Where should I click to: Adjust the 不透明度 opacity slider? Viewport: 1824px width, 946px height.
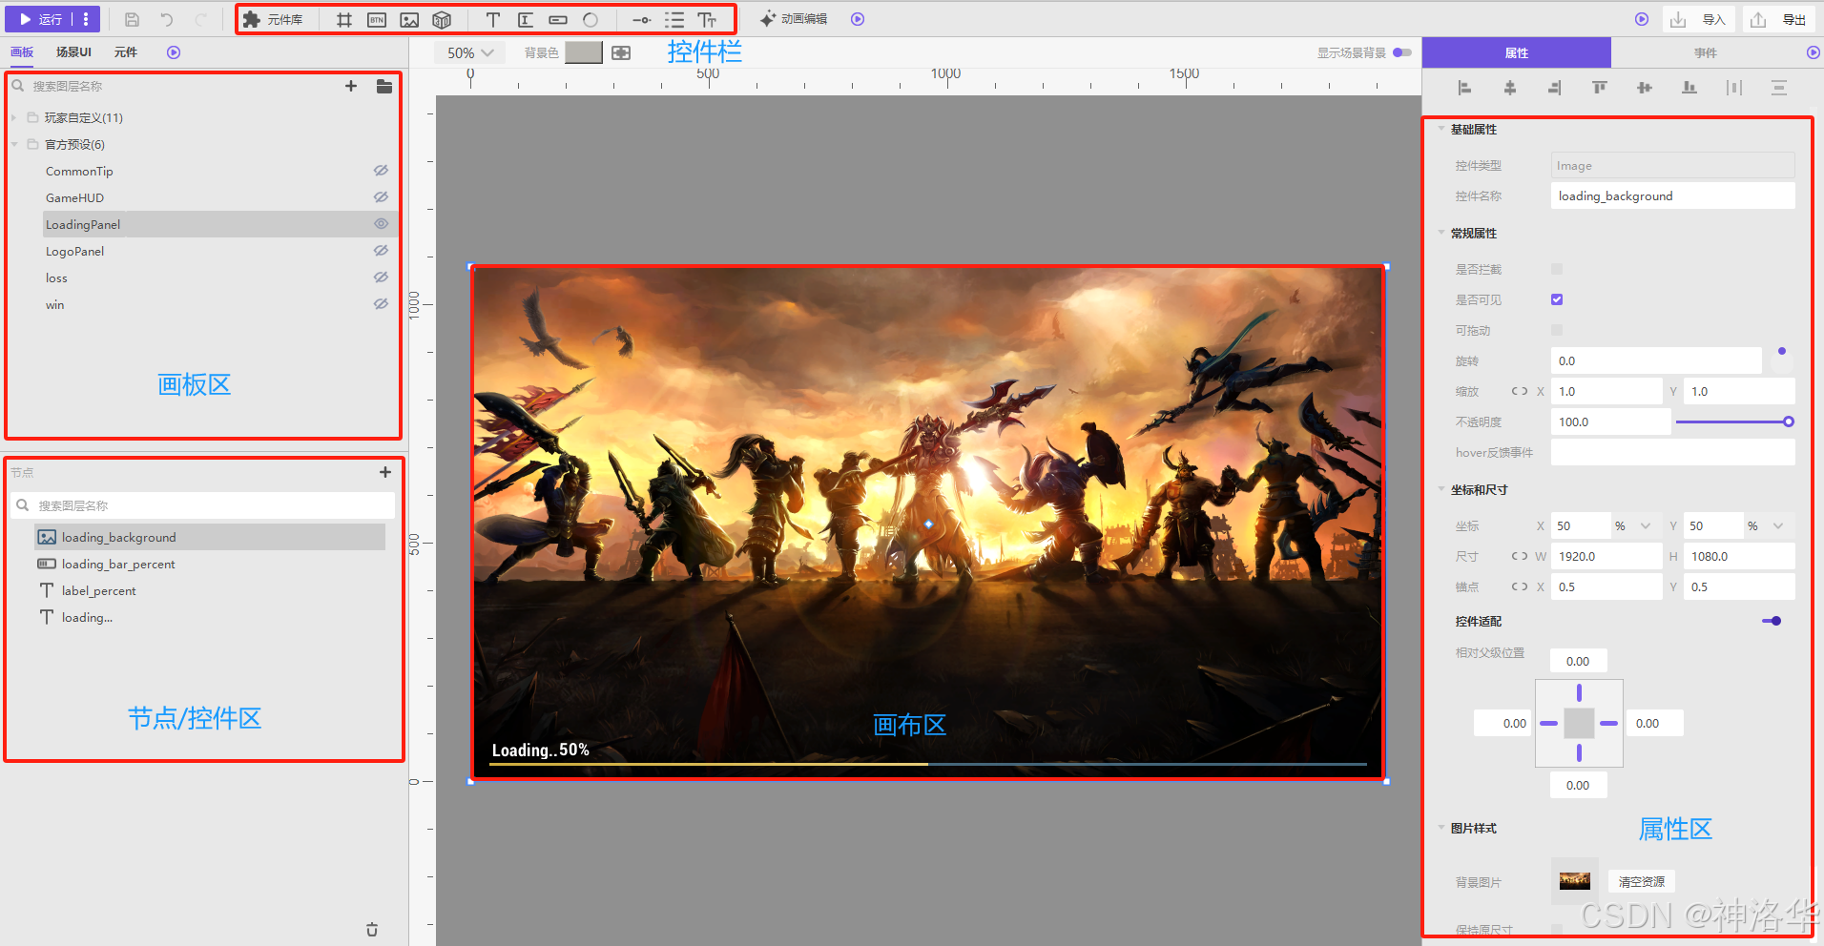tap(1734, 422)
